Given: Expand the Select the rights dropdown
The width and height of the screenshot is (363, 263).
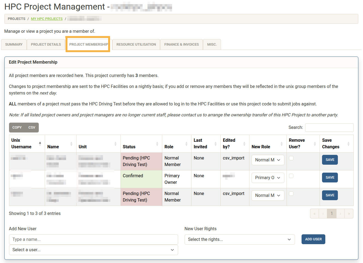Looking at the screenshot, I should tap(239, 240).
